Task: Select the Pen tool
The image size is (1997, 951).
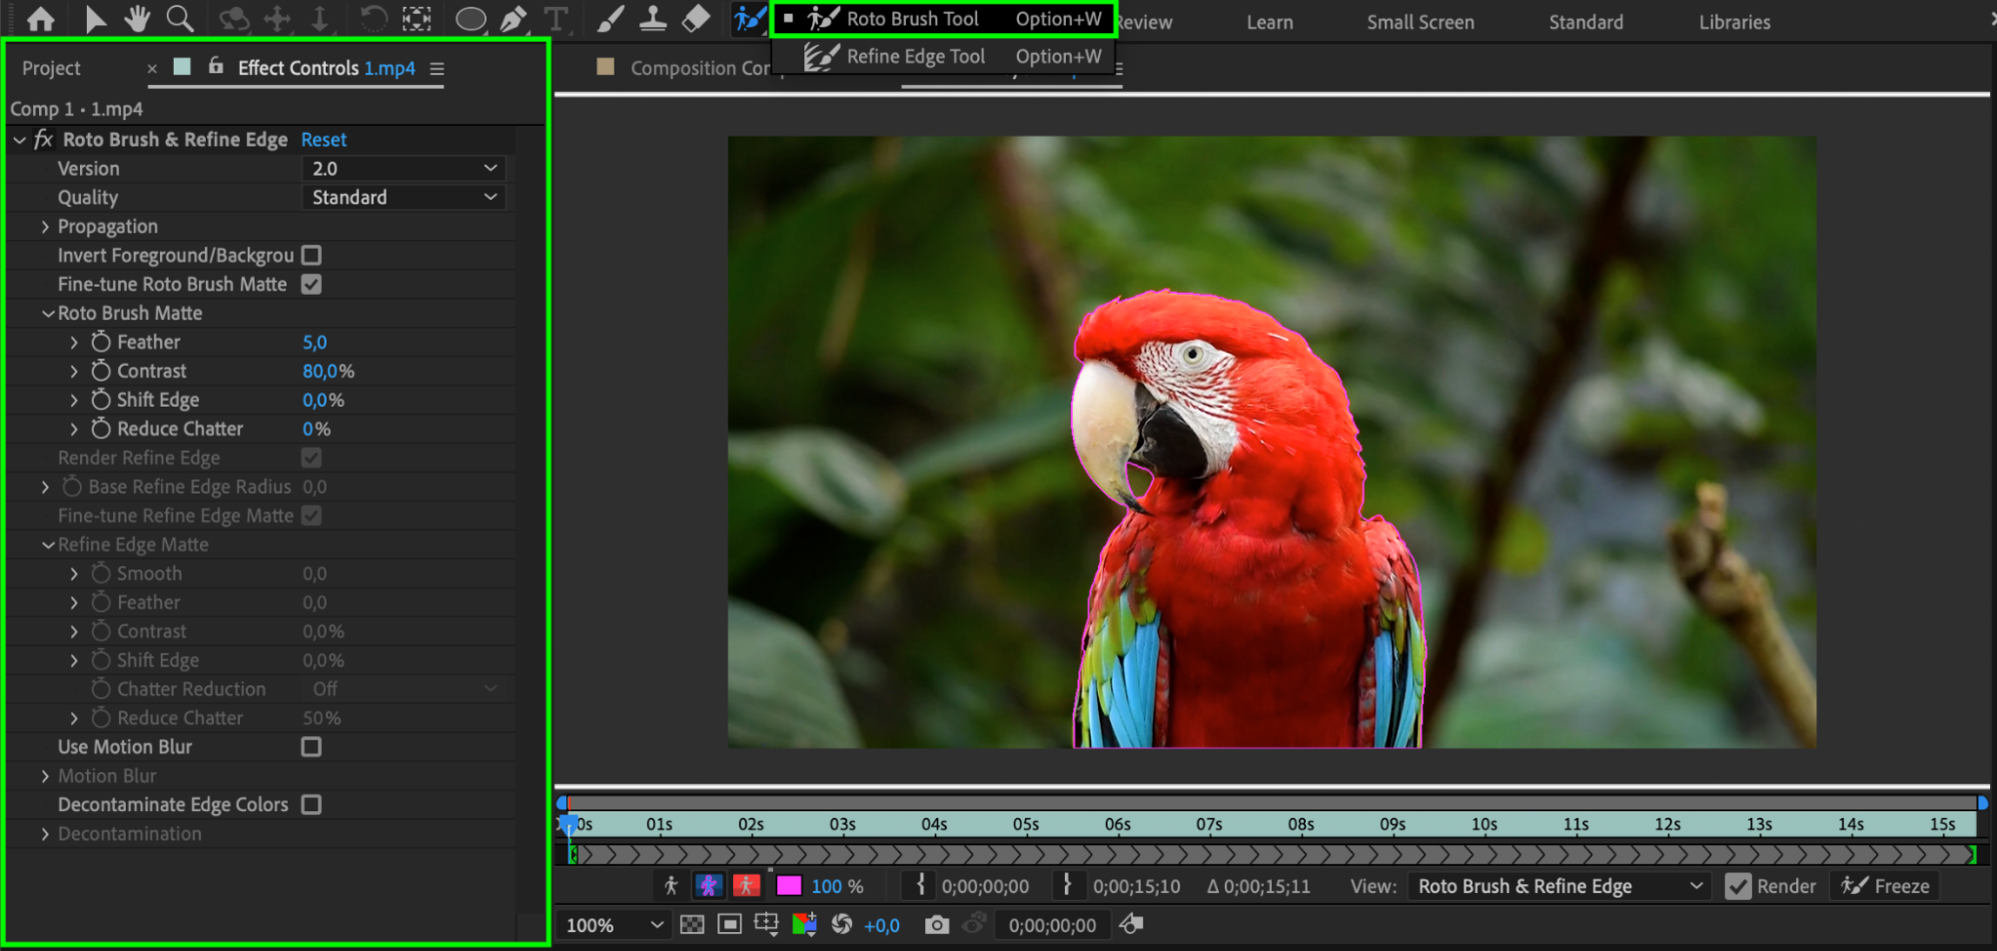Action: 513,19
